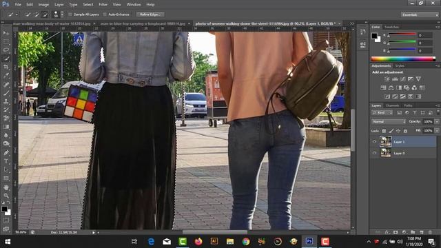Image resolution: width=441 pixels, height=248 pixels.
Task: Select the Eyedropper tool
Action: pos(6,75)
